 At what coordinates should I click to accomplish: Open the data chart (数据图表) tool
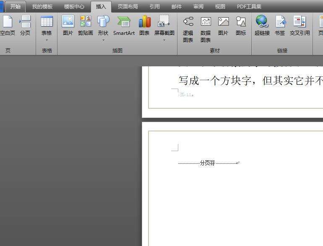pos(206,29)
